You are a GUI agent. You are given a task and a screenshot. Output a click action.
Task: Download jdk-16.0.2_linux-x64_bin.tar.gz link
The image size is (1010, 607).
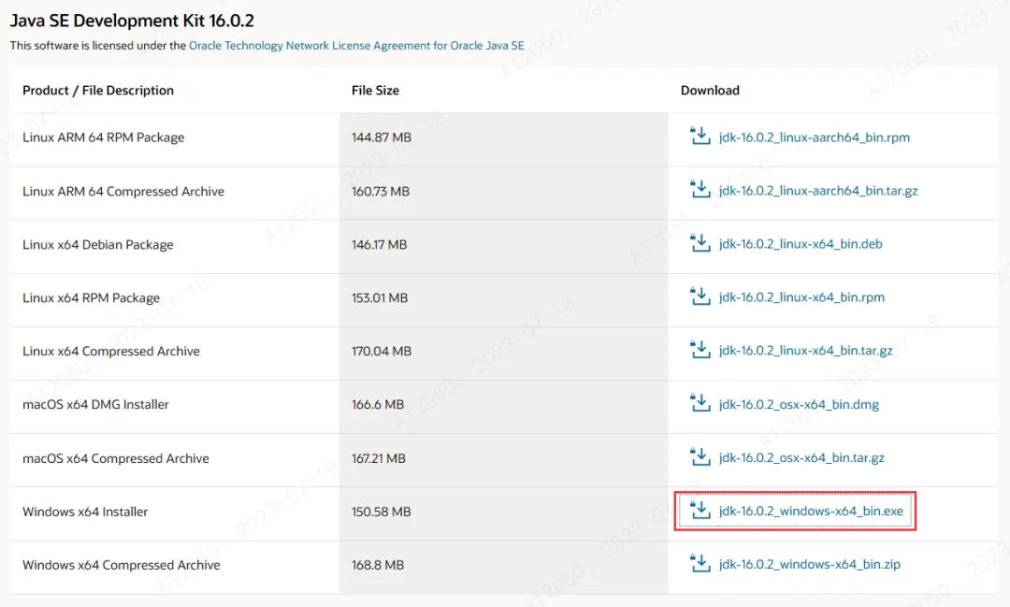click(806, 351)
